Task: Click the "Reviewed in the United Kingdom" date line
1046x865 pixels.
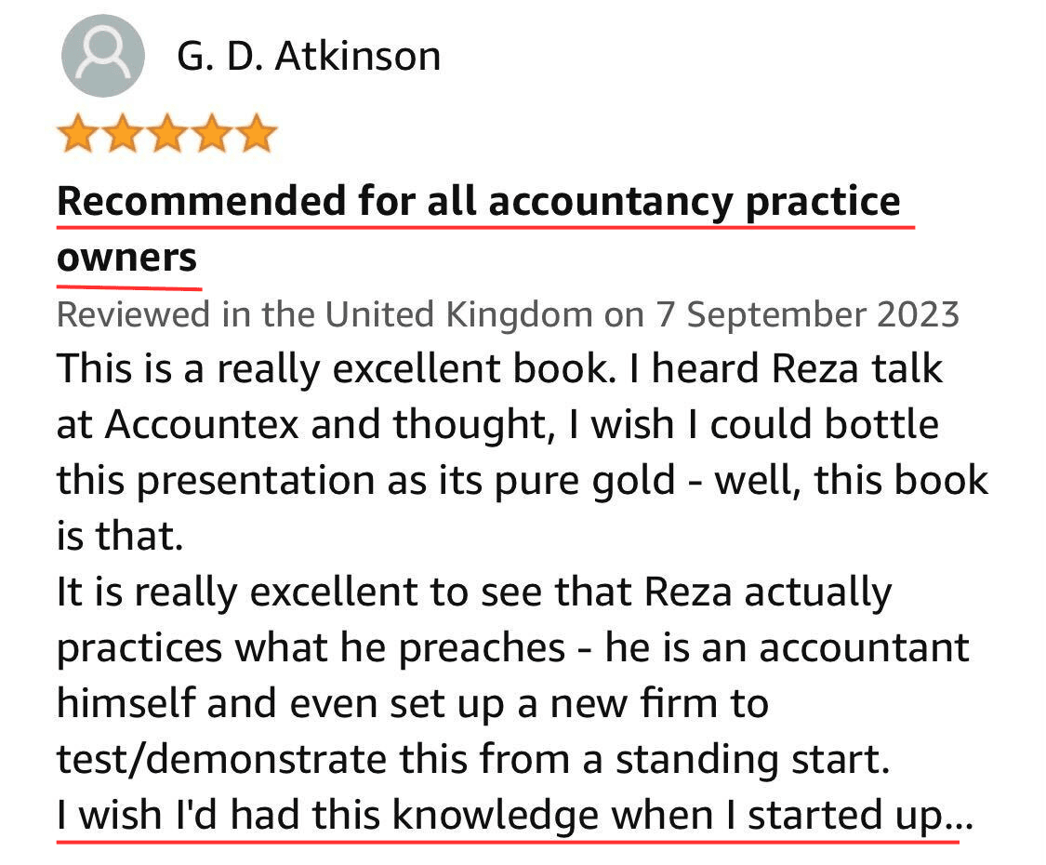Action: [x=508, y=314]
